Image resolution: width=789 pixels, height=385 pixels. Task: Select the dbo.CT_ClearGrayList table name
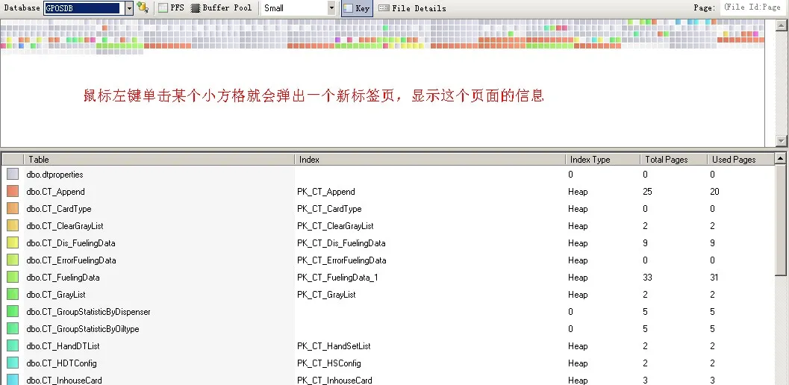pos(65,226)
